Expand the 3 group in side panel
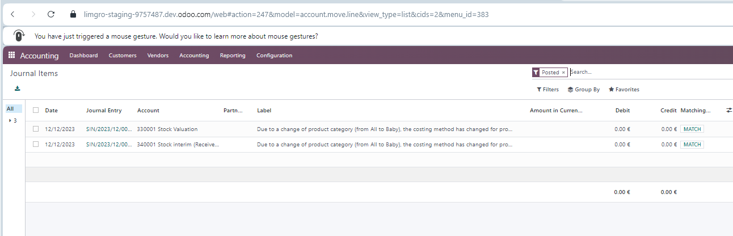The image size is (733, 236). tap(12, 121)
